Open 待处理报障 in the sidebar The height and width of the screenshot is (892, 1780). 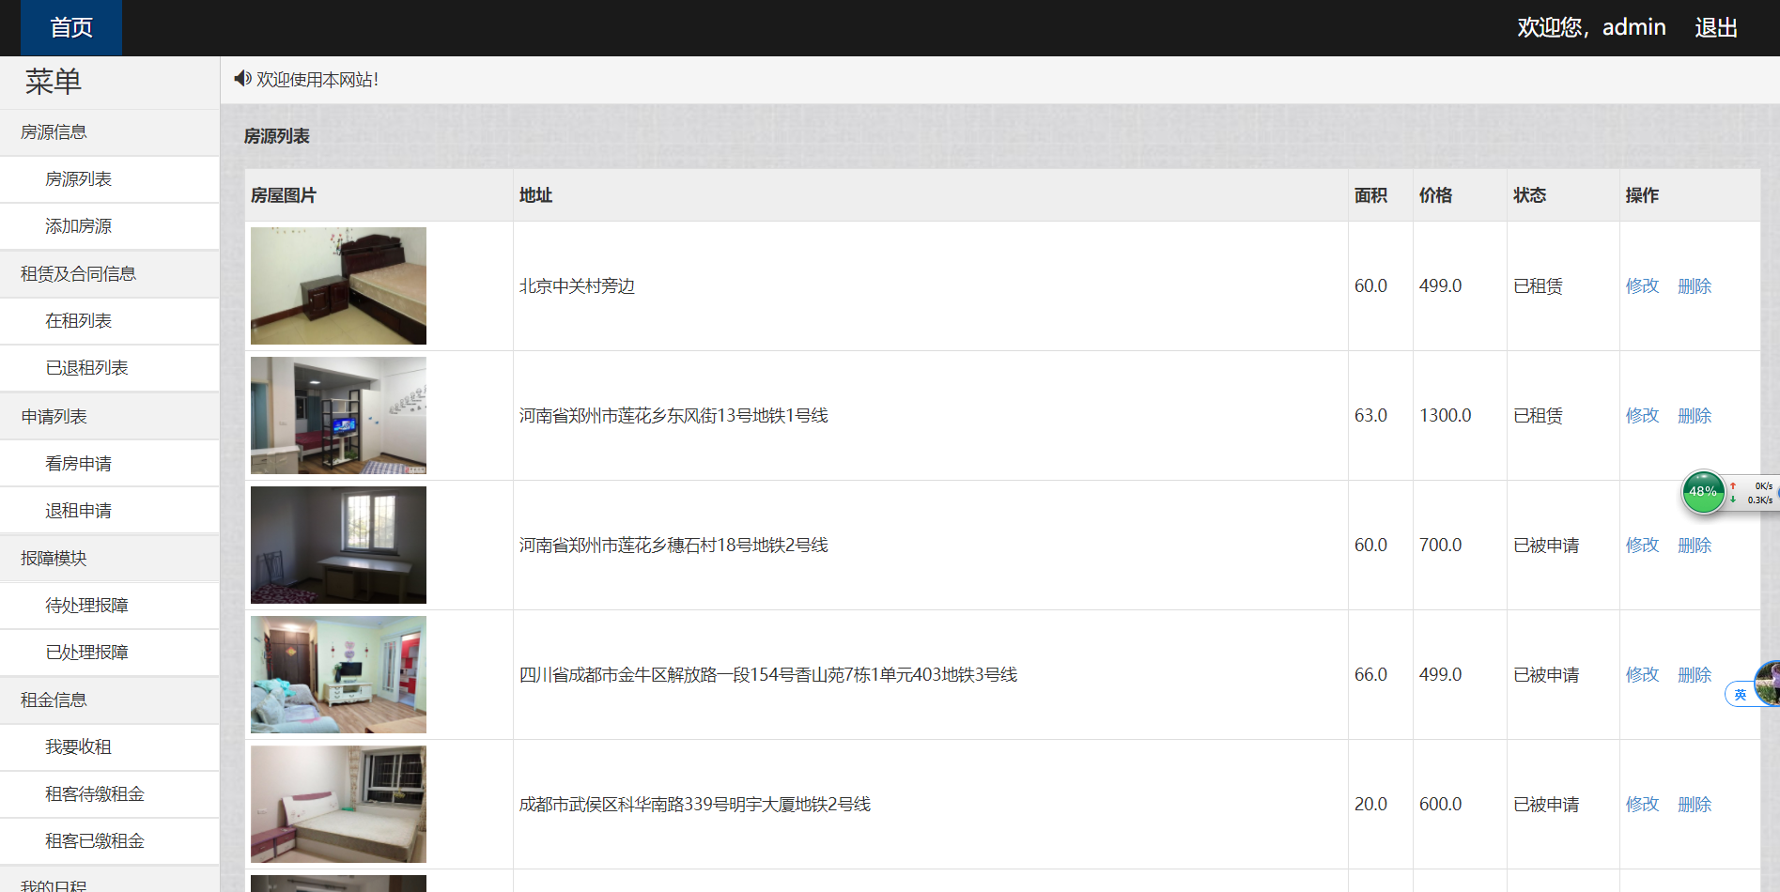click(x=110, y=606)
